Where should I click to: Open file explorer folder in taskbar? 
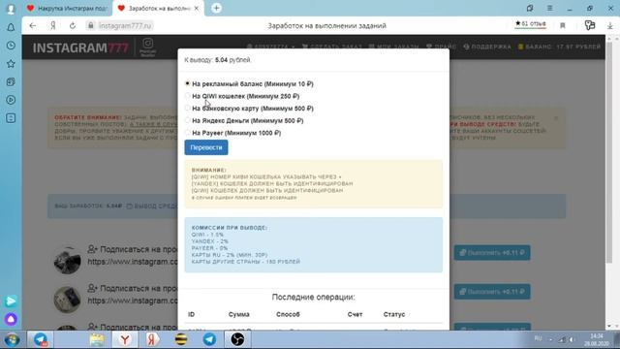97,339
